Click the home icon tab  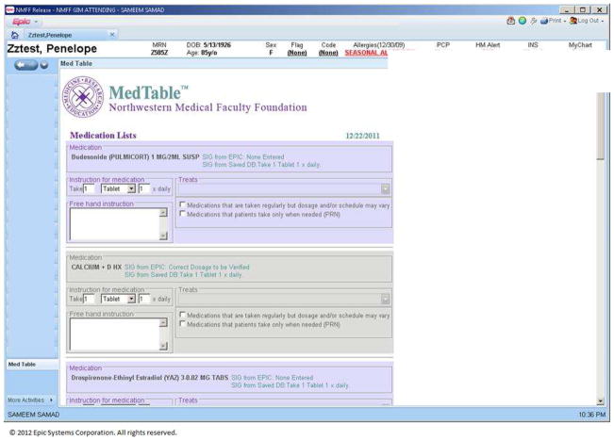(x=13, y=34)
